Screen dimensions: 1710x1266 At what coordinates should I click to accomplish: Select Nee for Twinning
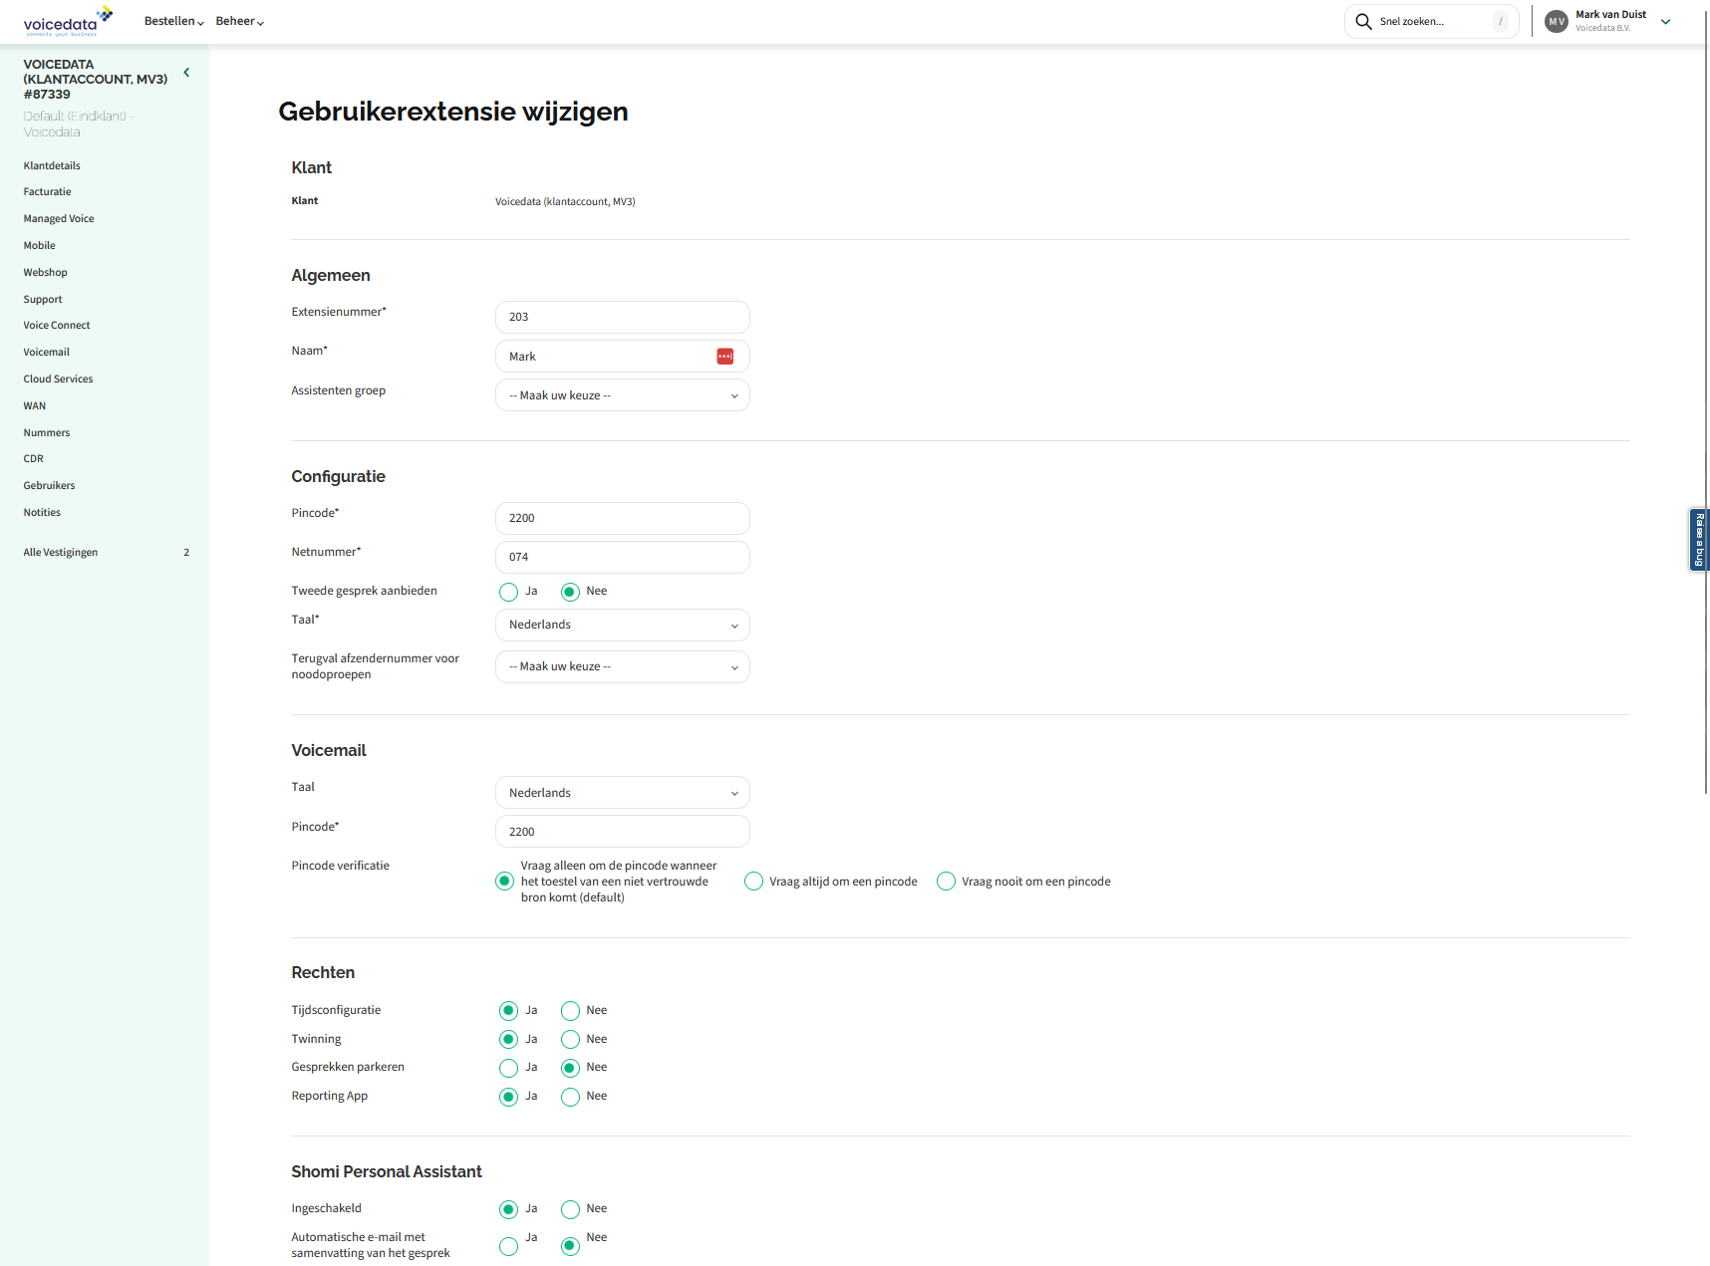point(570,1040)
